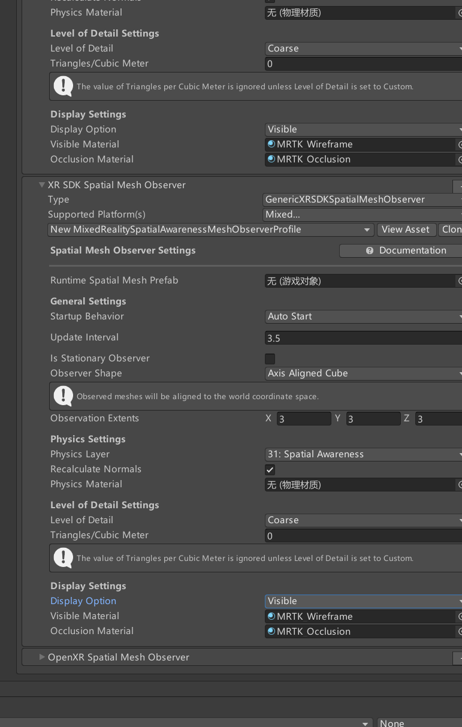This screenshot has height=727, width=462.
Task: Click the View Asset button
Action: 406,230
